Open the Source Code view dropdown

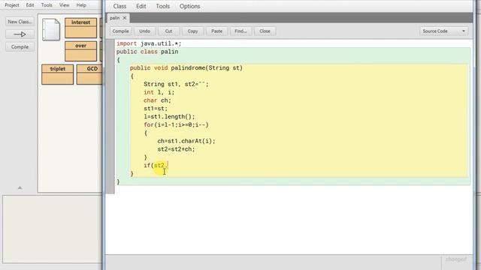tap(443, 31)
